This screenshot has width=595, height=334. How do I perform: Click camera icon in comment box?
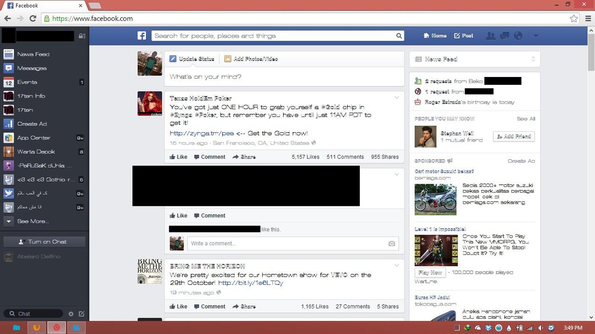tap(391, 244)
